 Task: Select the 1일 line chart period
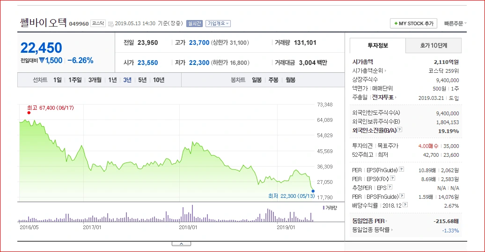58,80
